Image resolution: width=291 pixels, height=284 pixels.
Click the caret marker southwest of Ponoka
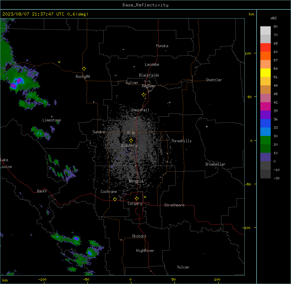pyautogui.click(x=124, y=50)
